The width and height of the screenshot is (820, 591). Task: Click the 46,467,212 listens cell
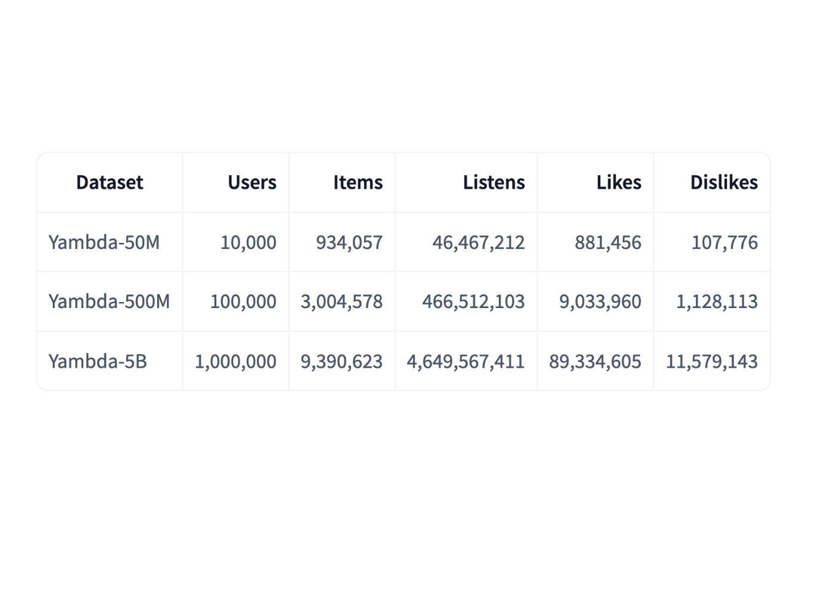click(x=478, y=242)
